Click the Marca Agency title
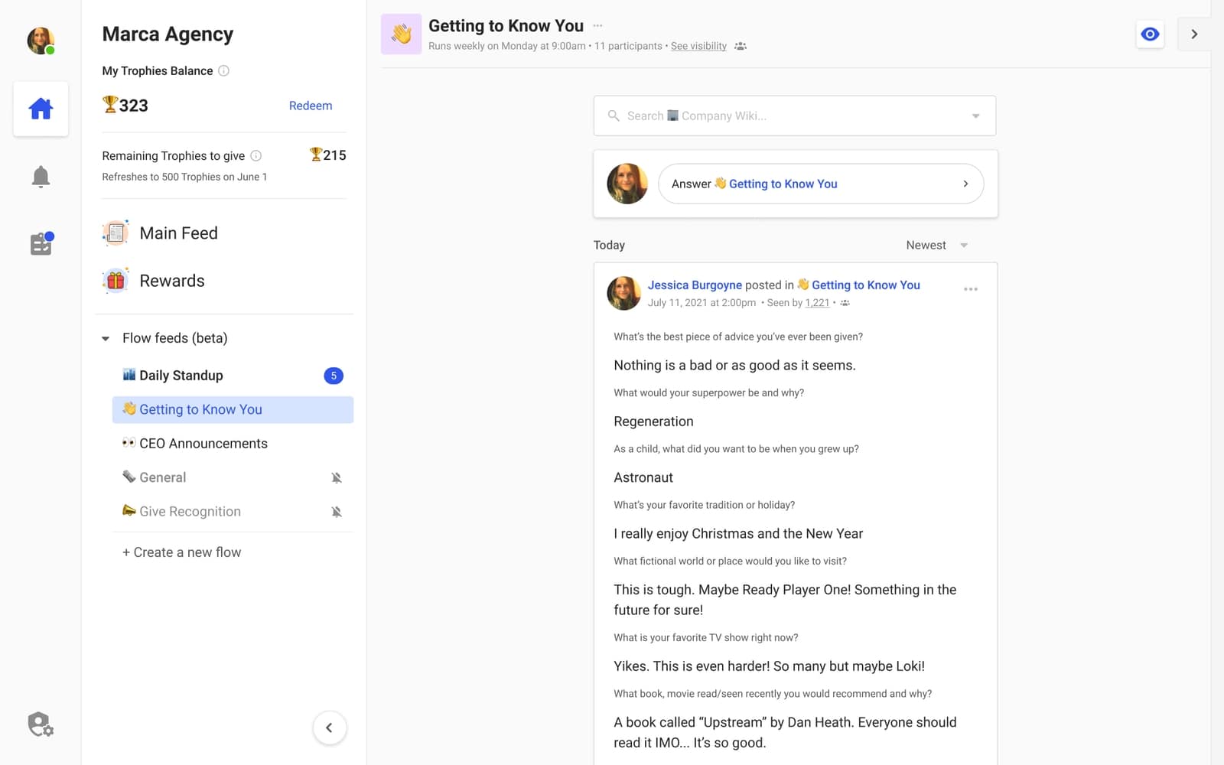Screen dimensions: 1224x765 [x=168, y=34]
